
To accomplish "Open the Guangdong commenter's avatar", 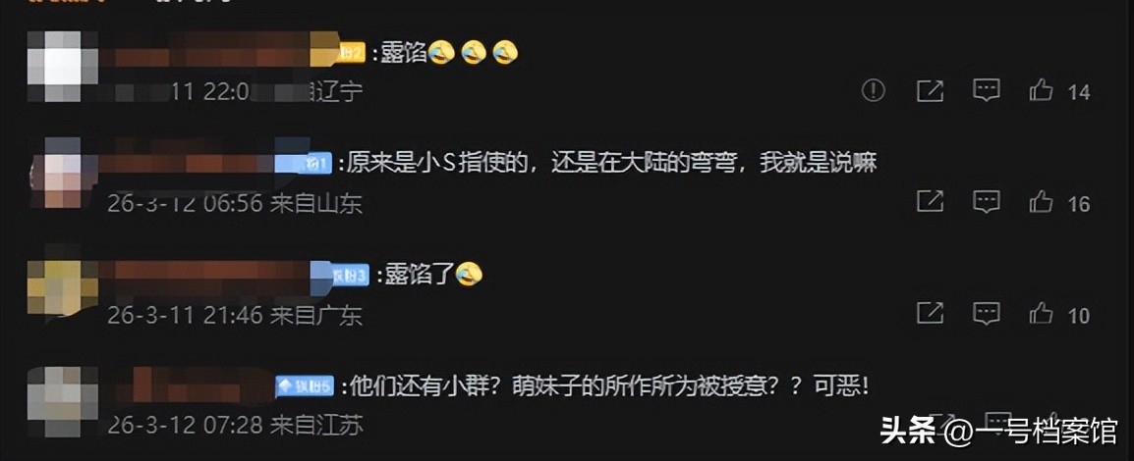I will click(62, 288).
